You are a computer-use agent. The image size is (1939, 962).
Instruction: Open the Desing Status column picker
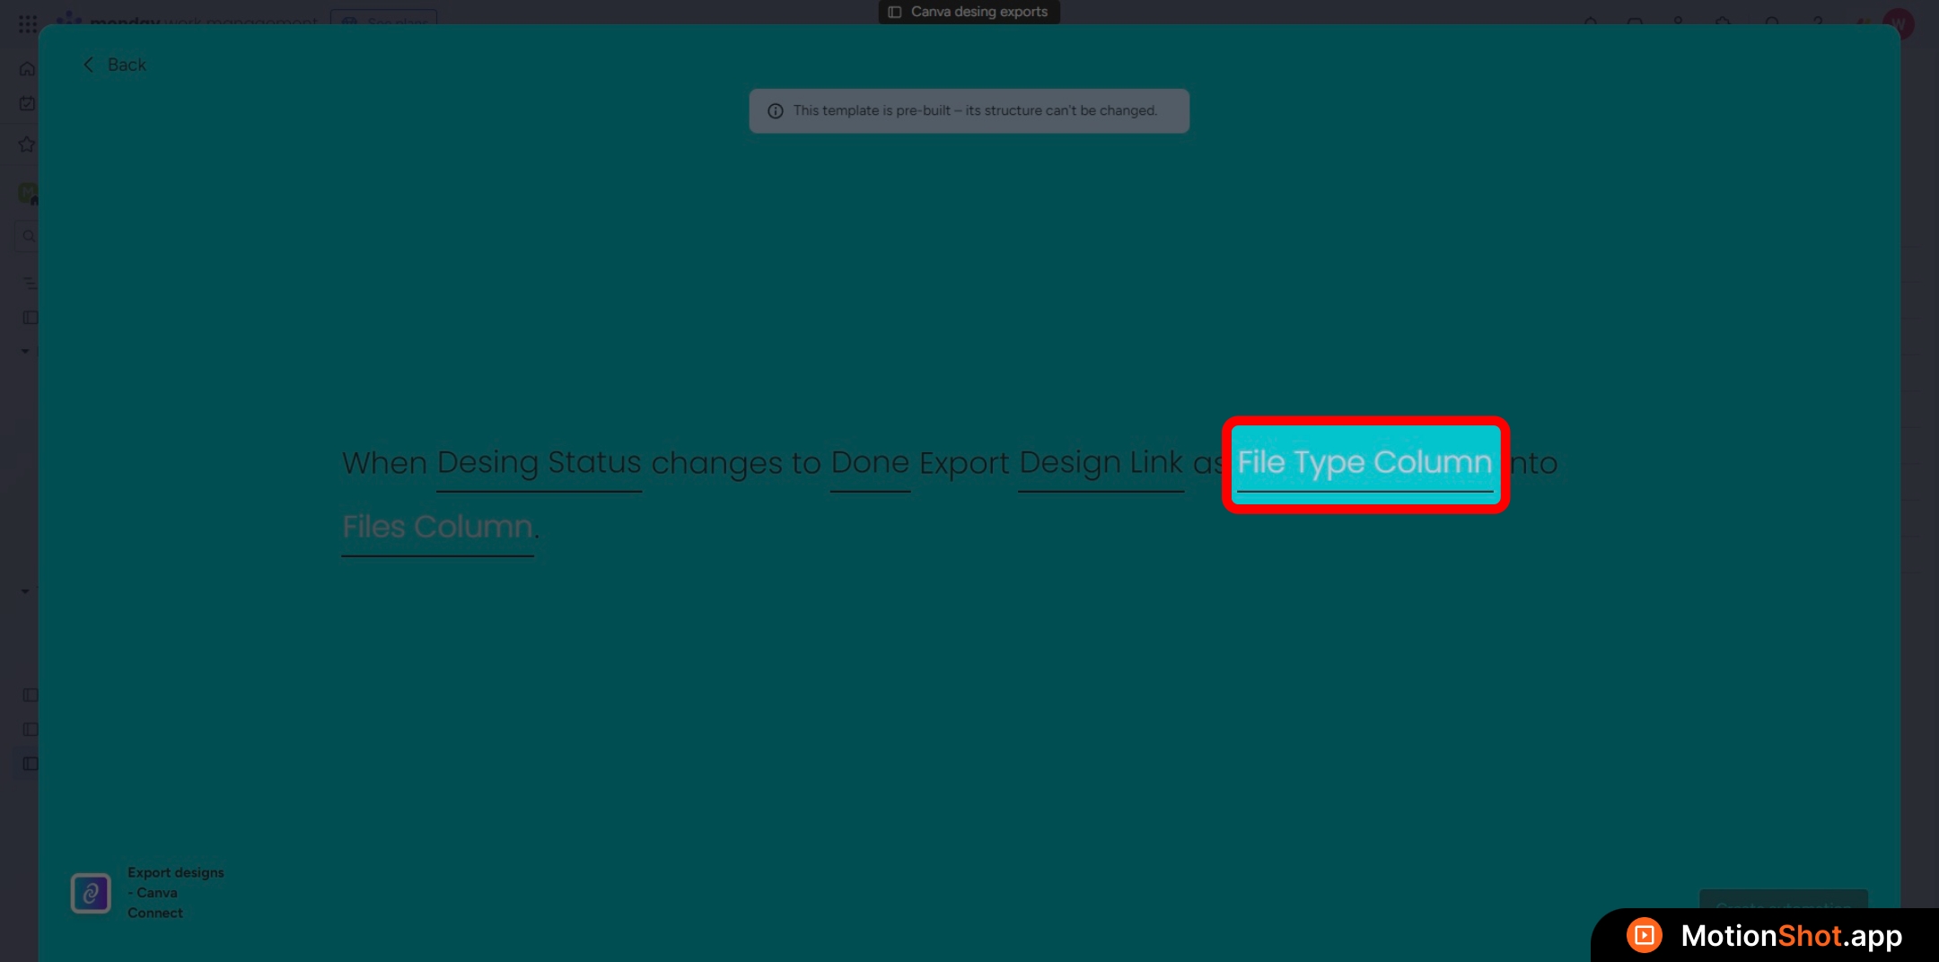539,463
